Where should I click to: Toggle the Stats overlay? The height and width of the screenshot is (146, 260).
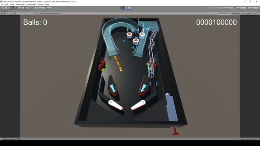coord(249,13)
